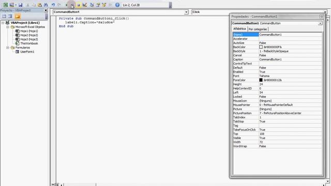Click the label1.Caption code line
Image resolution: width=331 pixels, height=186 pixels.
pyautogui.click(x=89, y=22)
